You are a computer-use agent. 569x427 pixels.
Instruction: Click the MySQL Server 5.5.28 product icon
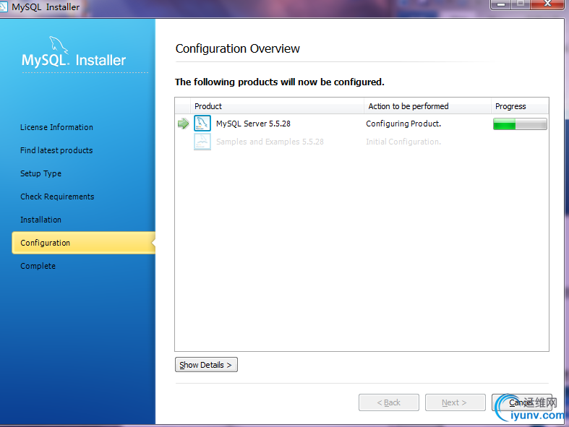(202, 124)
